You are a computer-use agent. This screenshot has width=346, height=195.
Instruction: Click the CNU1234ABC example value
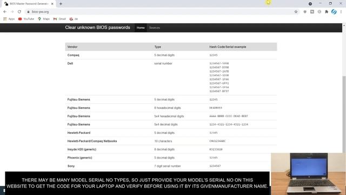coord(217,141)
